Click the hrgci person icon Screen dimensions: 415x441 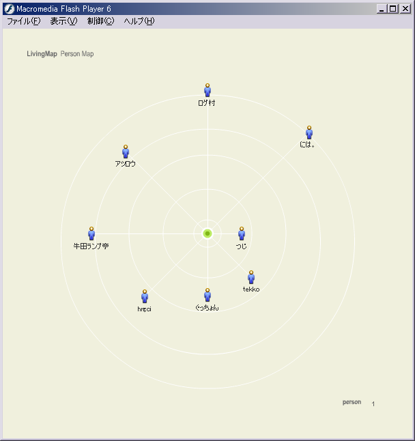145,296
